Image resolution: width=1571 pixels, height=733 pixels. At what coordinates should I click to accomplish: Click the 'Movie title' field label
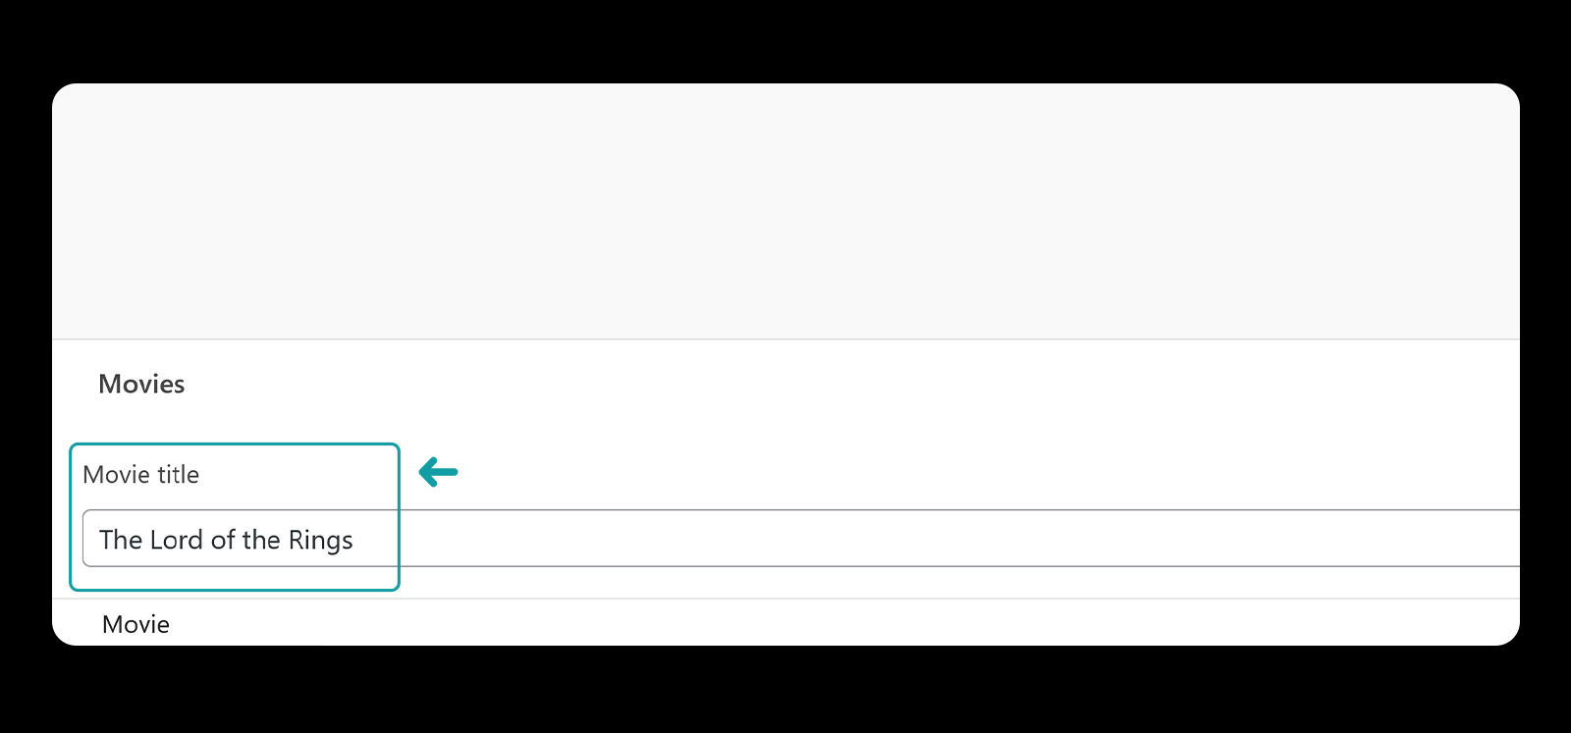141,475
